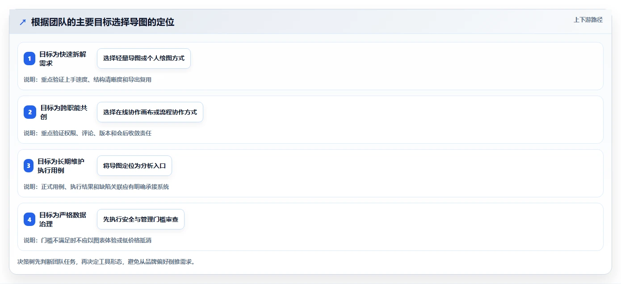The width and height of the screenshot is (621, 284).
Task: Click the note about 上手速度 and 导出复用
Action: pos(88,80)
